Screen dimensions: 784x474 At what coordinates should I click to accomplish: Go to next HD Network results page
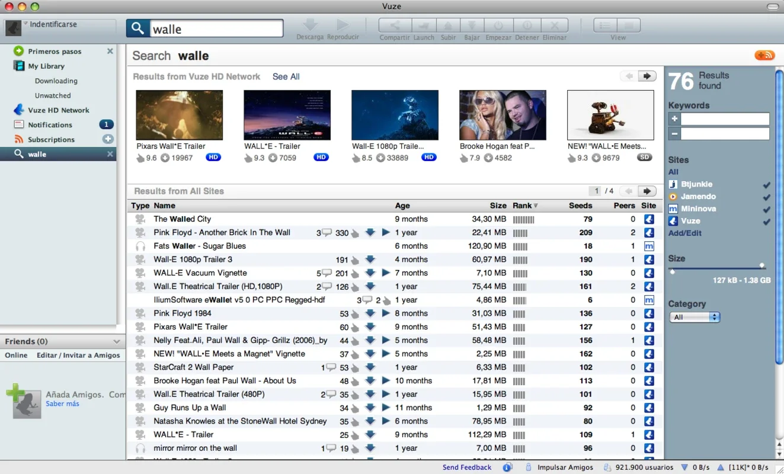pos(647,76)
